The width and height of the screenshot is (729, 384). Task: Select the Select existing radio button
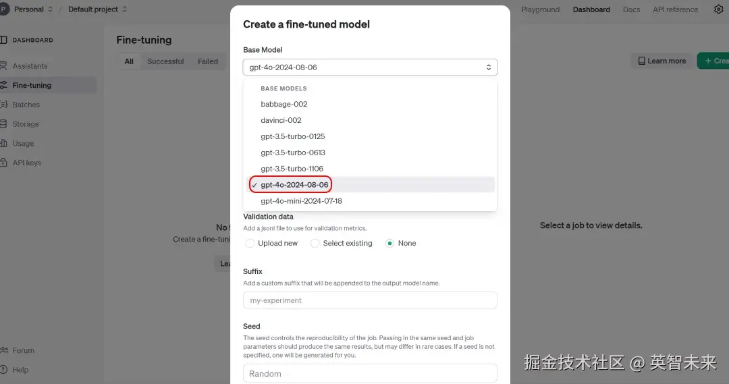click(x=315, y=243)
